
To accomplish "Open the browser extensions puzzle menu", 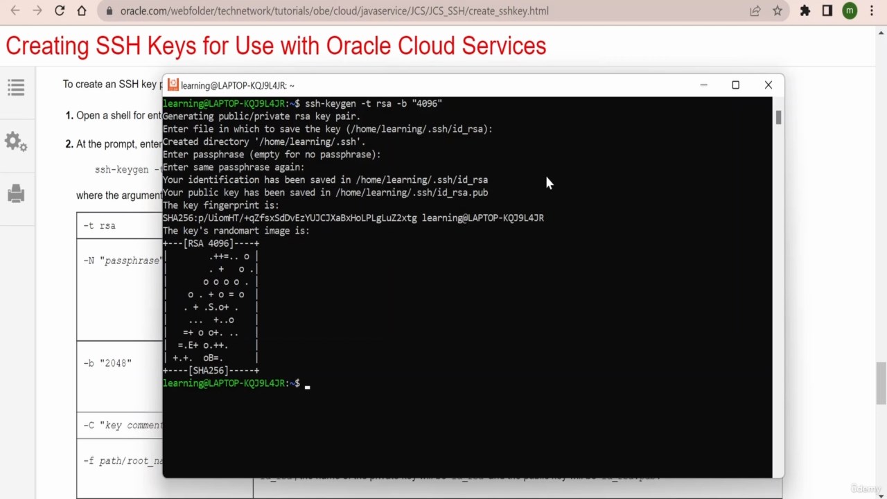I will click(805, 11).
